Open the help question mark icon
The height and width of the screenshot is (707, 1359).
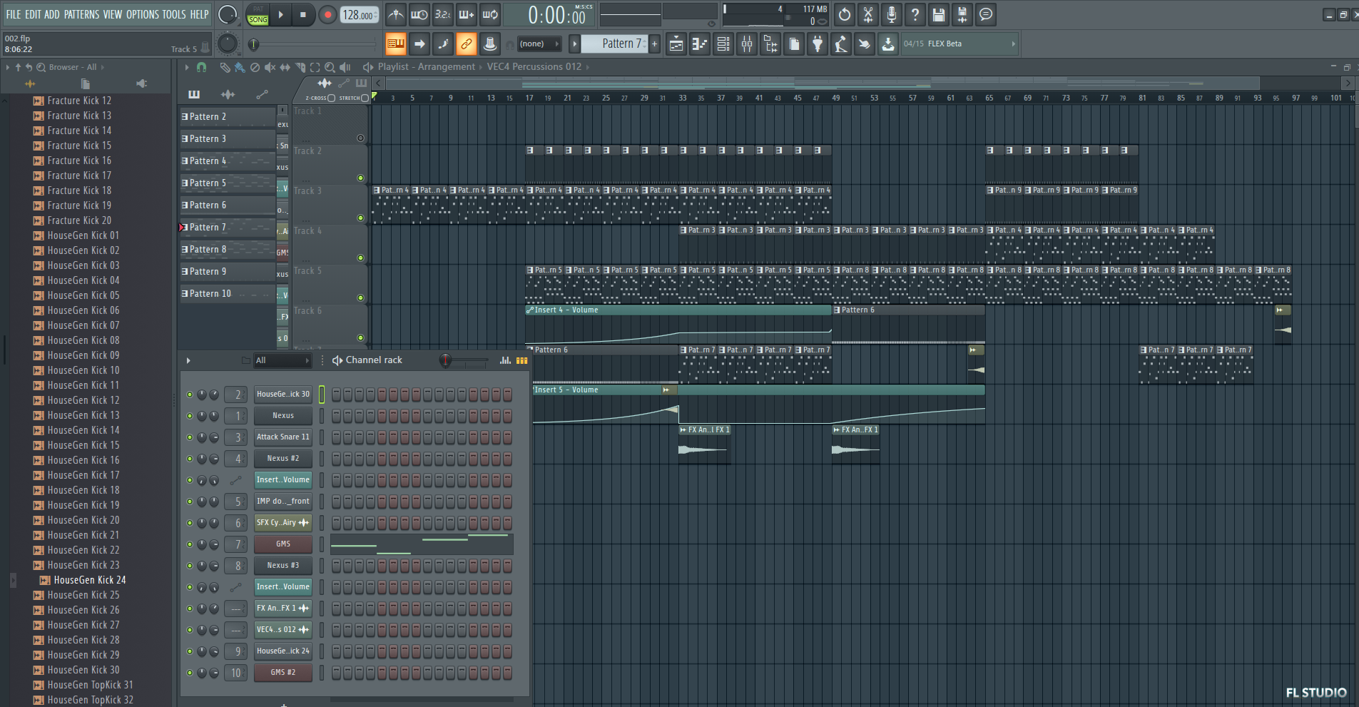915,14
